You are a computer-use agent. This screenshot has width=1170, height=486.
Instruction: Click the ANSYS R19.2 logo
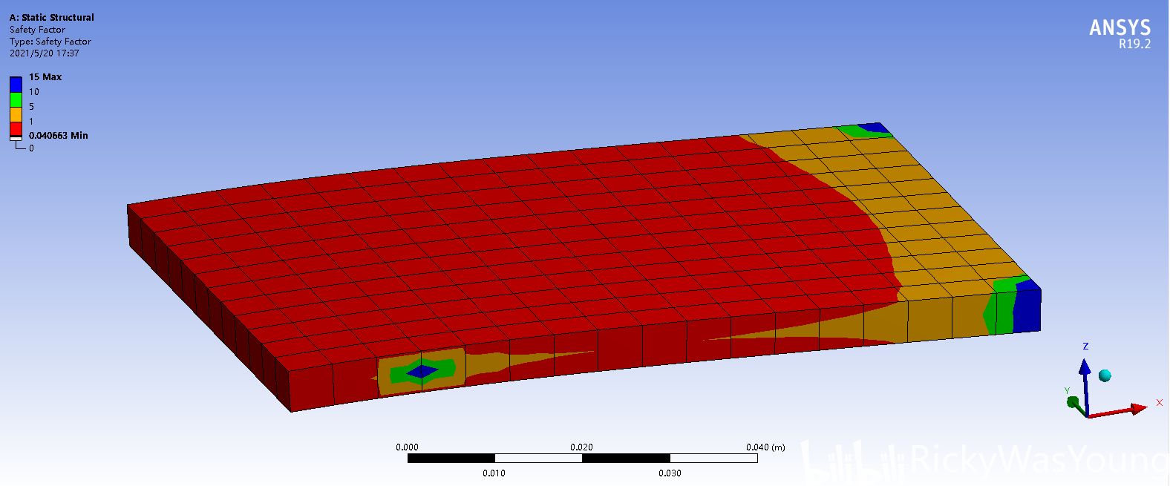[1120, 33]
